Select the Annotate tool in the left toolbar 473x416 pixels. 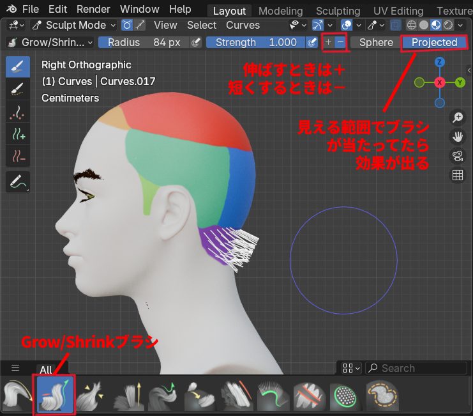[x=18, y=182]
